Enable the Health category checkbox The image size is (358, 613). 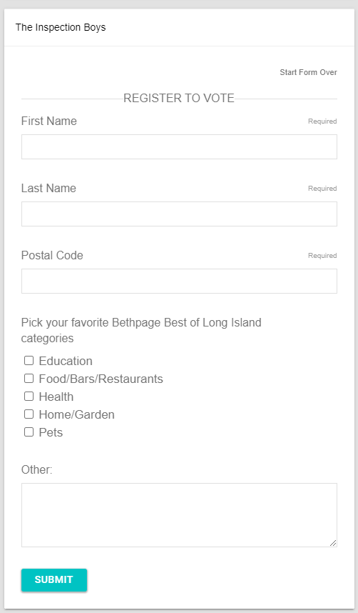pyautogui.click(x=29, y=397)
